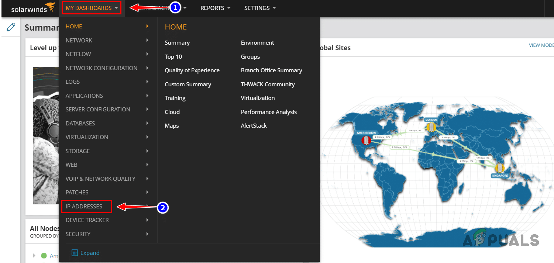Open the AlertStack view link
The height and width of the screenshot is (263, 554).
tap(254, 125)
